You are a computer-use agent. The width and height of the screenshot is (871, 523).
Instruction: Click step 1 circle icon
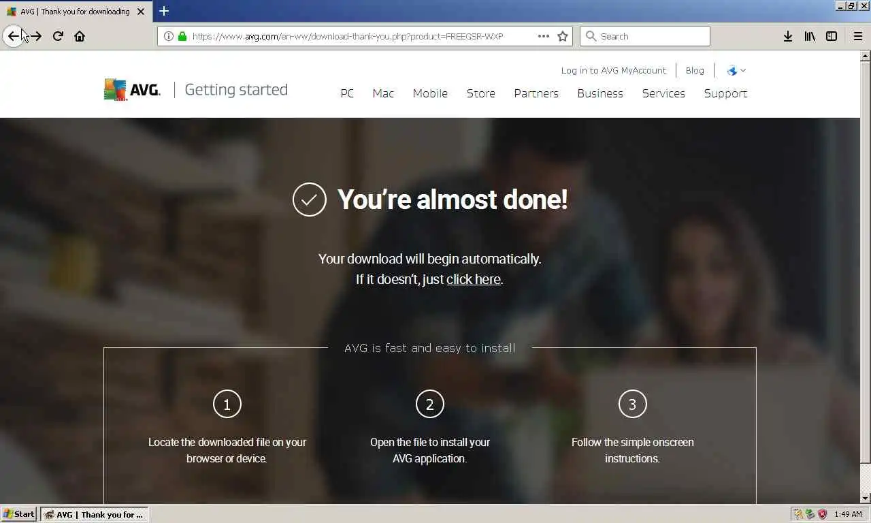(227, 404)
